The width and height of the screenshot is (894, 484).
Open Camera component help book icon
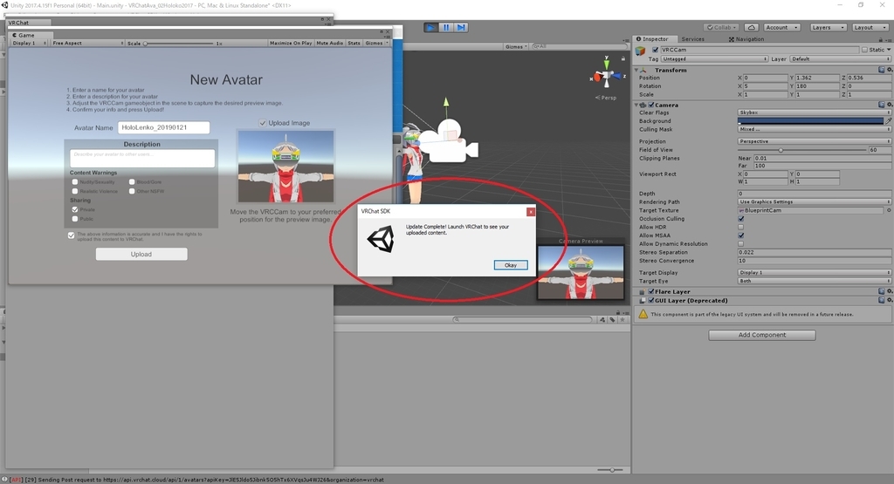(882, 105)
